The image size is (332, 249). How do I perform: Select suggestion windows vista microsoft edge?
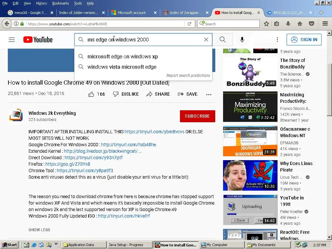point(143,67)
